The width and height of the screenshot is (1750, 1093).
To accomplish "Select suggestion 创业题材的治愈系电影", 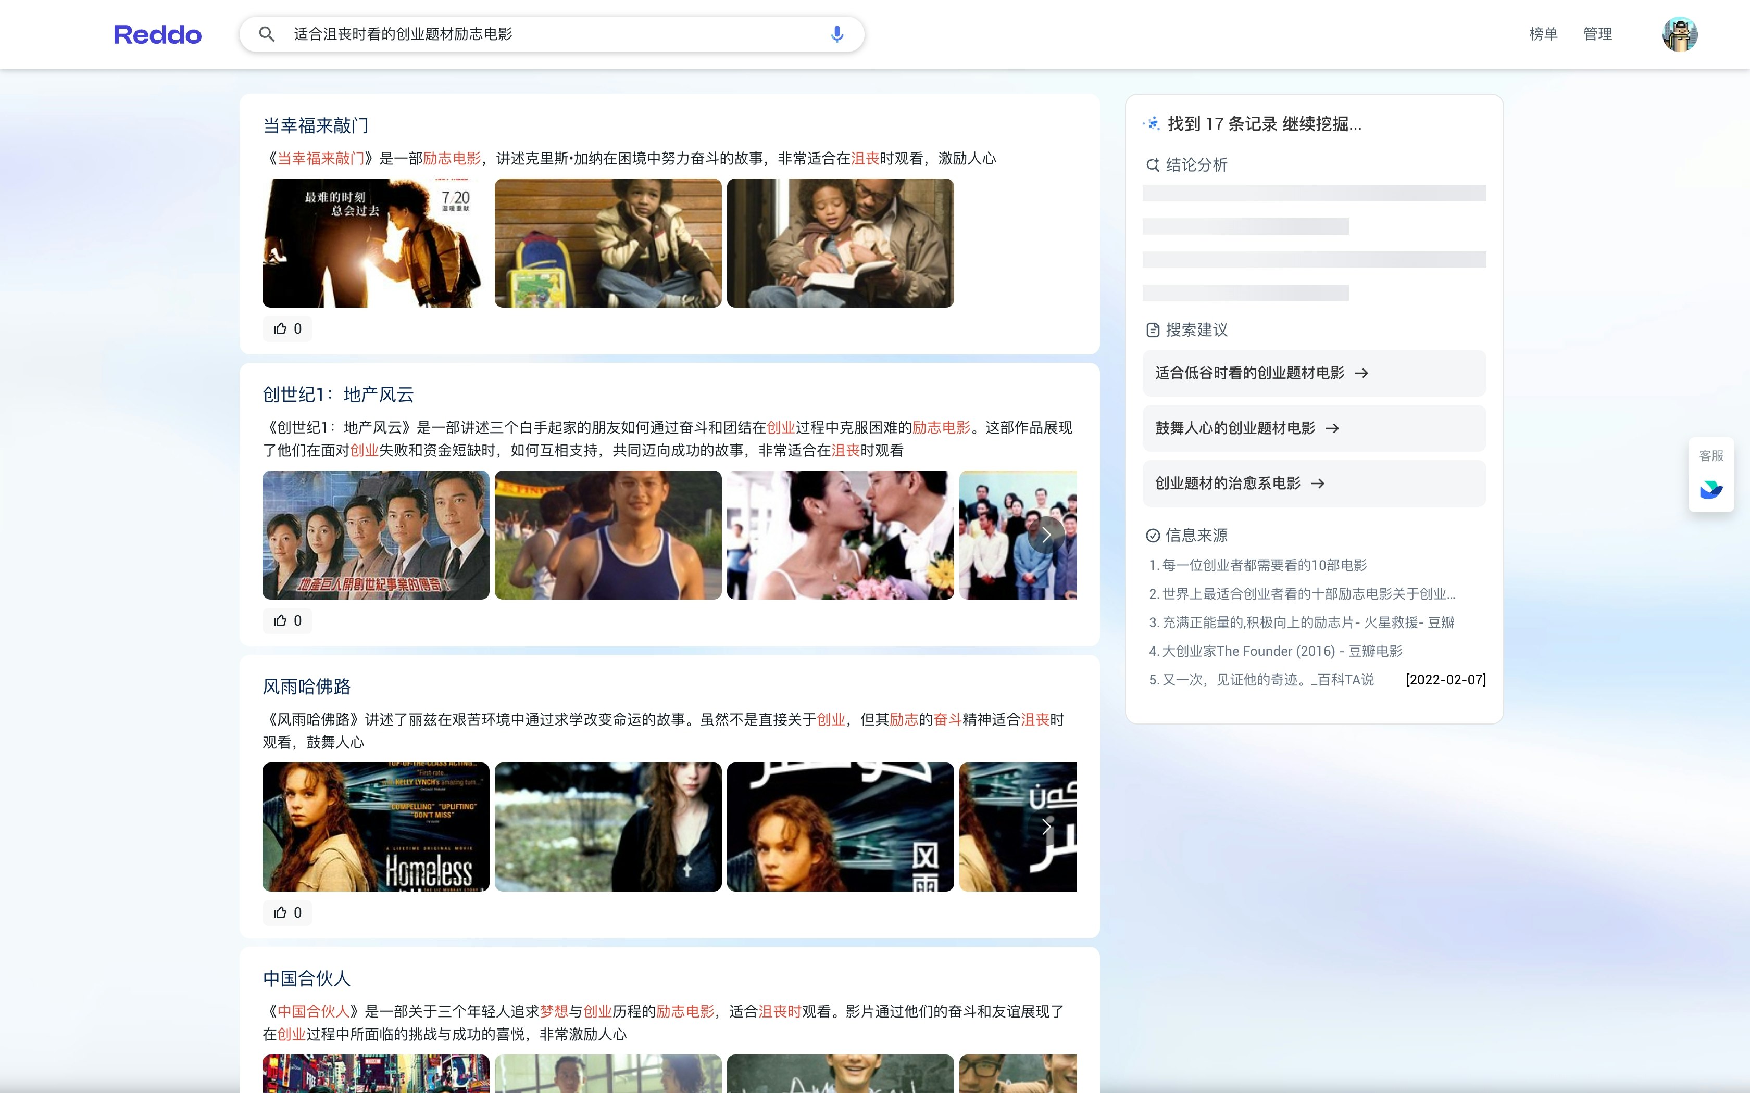I will click(x=1314, y=483).
